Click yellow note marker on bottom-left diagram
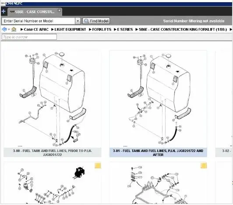 click(x=98, y=166)
